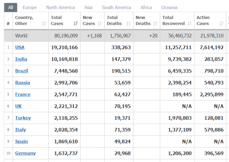Select the All tab

11,8
